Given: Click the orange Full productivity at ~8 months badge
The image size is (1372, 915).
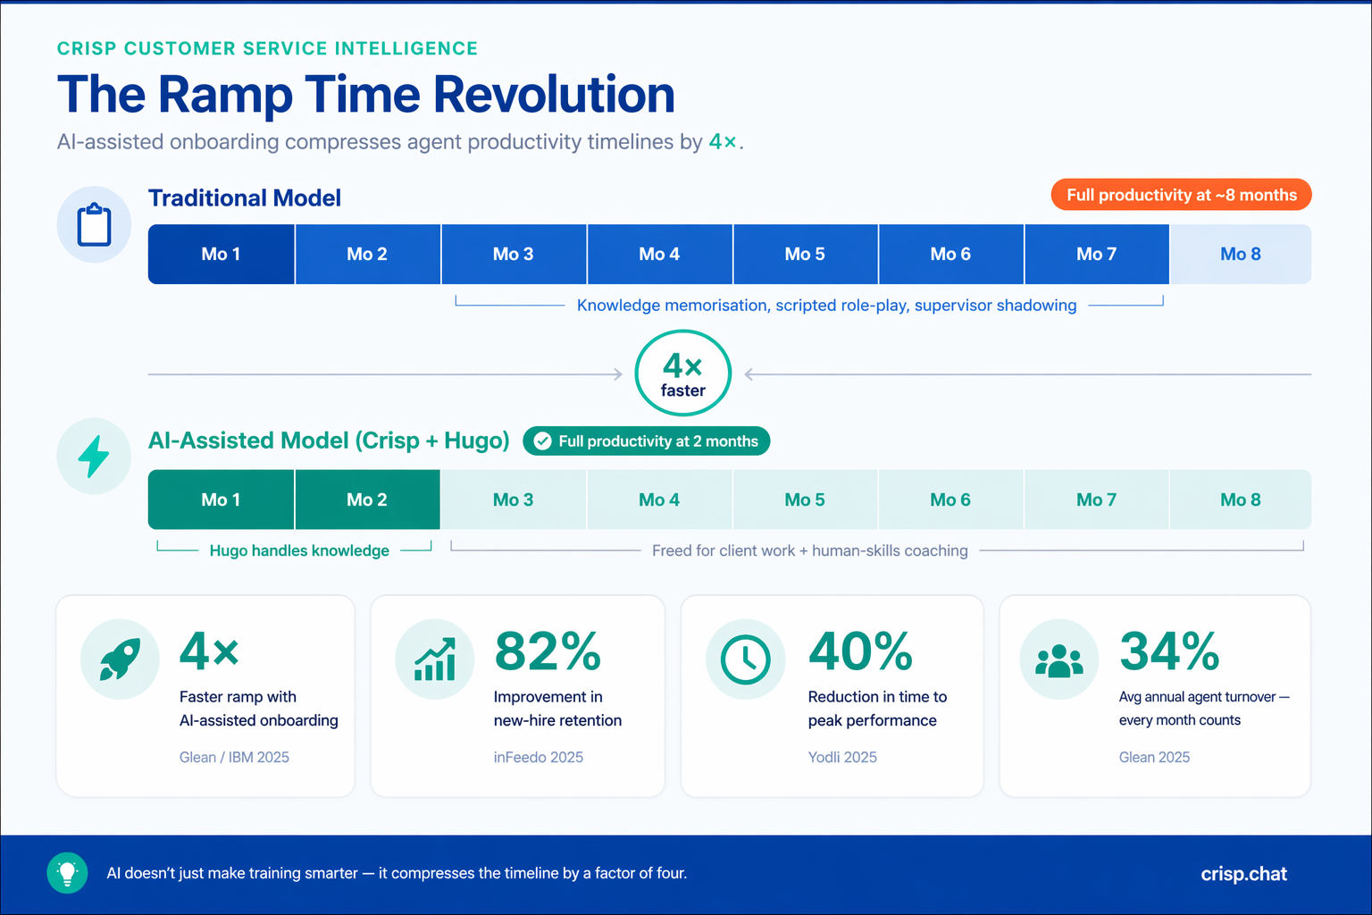Looking at the screenshot, I should (x=1181, y=195).
